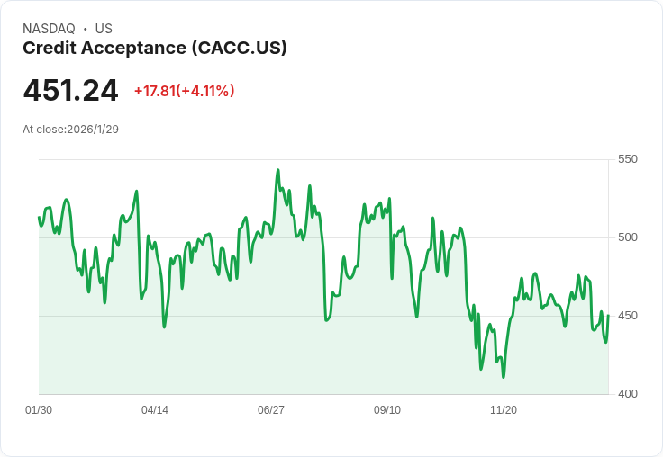Click the chart line's leftmost starting point
Viewport: 663px width, 457px height.
[x=39, y=217]
